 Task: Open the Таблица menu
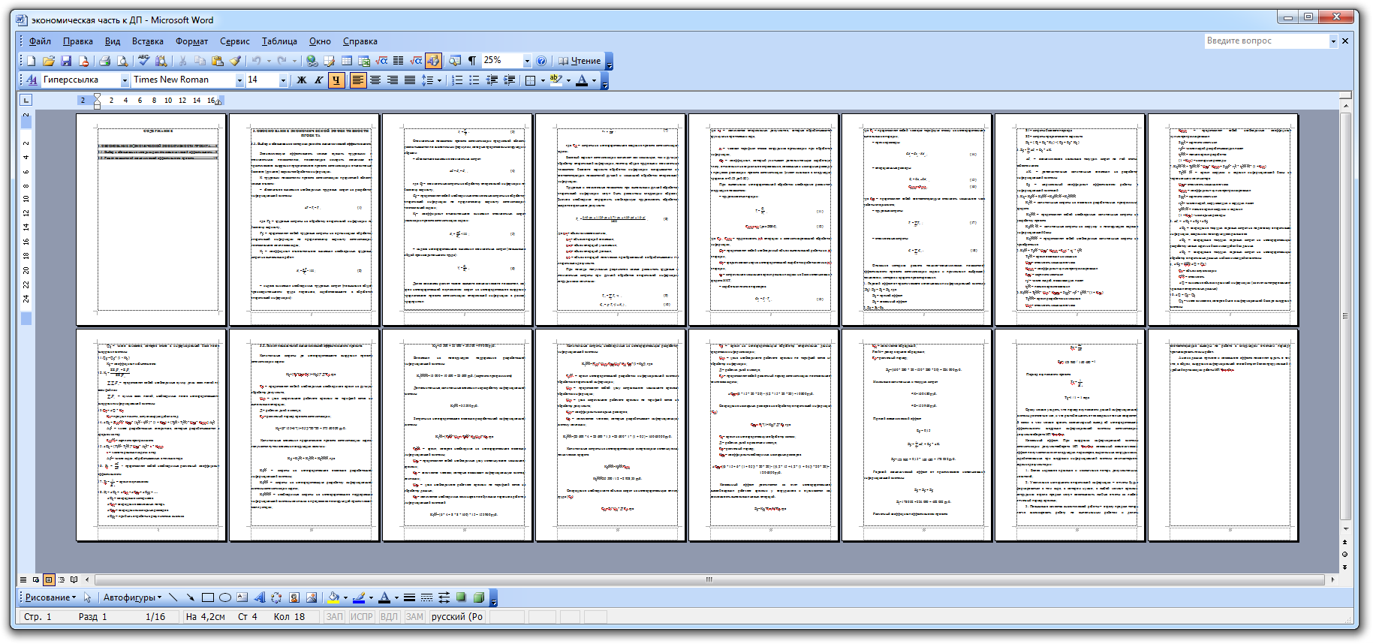[x=279, y=41]
